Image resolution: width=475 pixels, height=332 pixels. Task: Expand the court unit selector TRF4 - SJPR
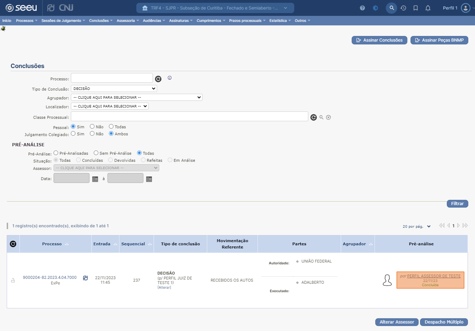pos(215,8)
